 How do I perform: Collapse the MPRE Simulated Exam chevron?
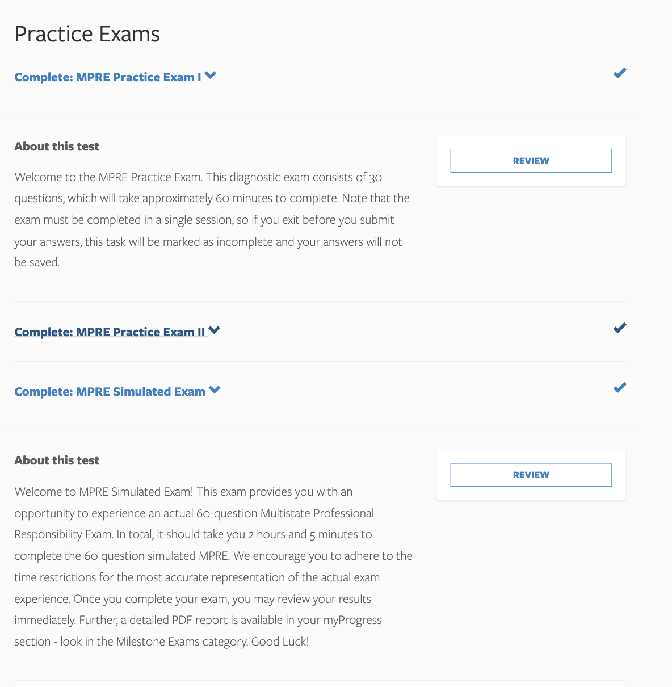coord(214,389)
